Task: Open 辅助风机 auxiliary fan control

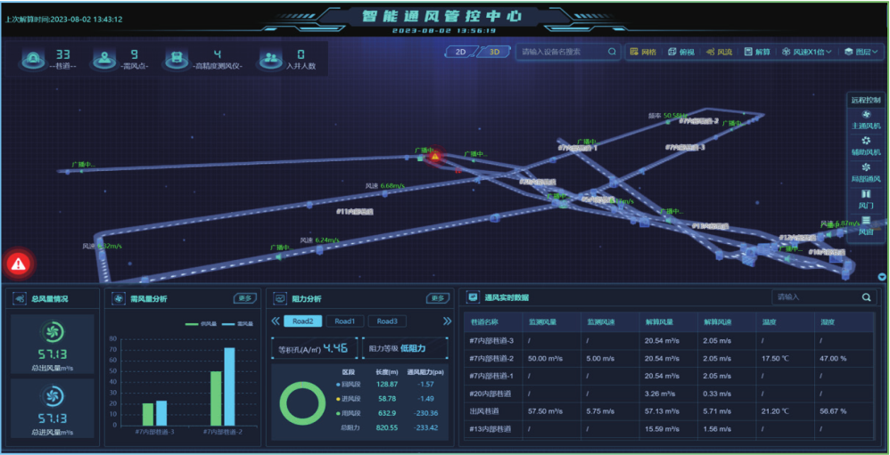Action: point(865,146)
